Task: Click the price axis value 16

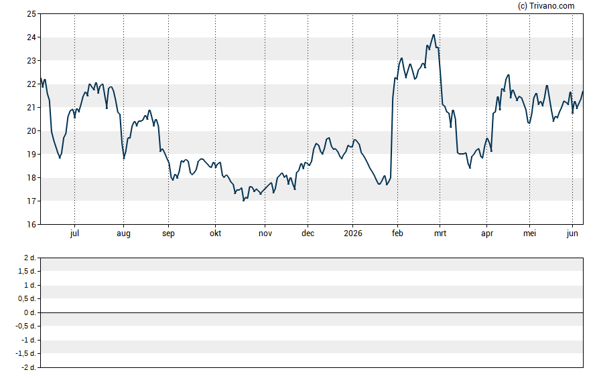Action: [x=31, y=225]
